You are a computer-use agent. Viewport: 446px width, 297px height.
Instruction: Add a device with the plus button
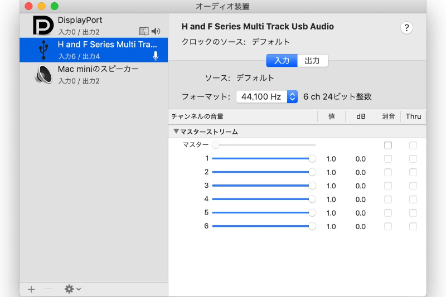31,289
